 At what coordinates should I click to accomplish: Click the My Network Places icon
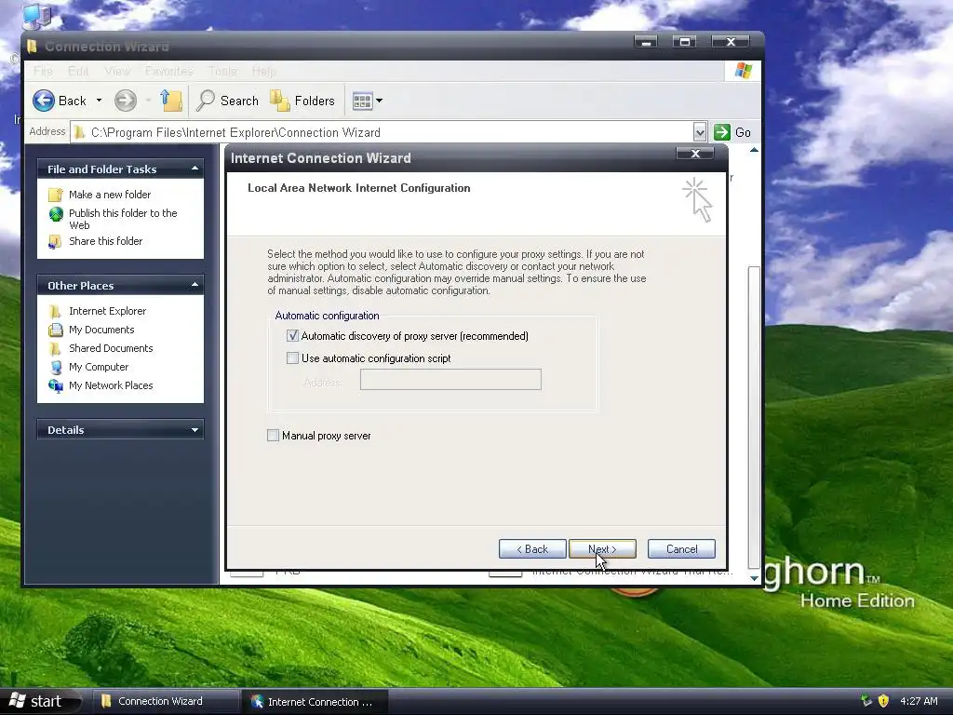(55, 385)
